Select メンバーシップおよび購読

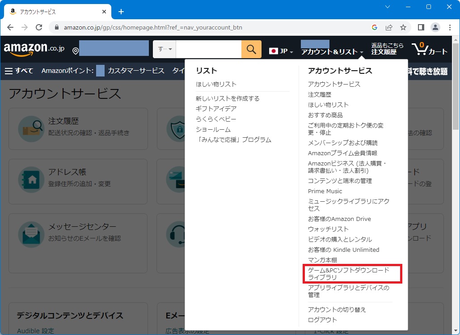tap(342, 143)
